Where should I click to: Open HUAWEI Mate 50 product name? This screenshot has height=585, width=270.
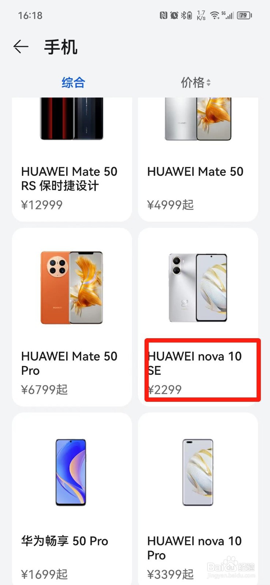[x=195, y=171]
